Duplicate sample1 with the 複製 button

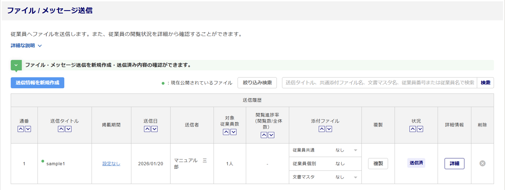coord(378,164)
